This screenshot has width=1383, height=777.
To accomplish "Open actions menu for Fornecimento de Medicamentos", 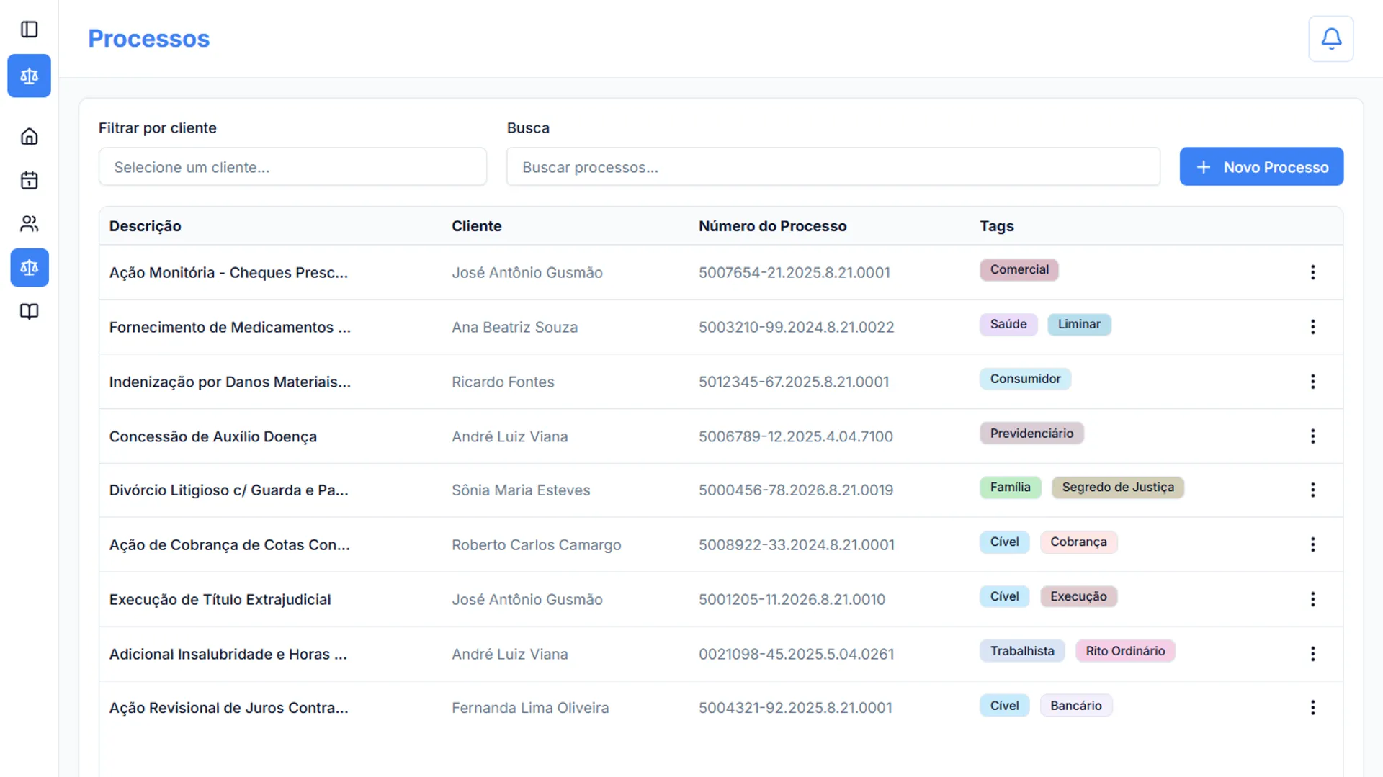I will [x=1313, y=327].
